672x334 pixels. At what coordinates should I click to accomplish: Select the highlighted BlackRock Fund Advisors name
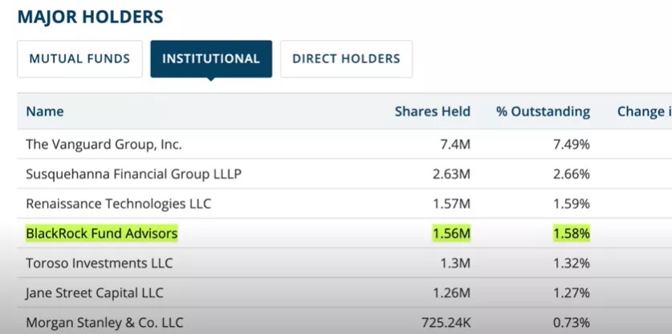[x=101, y=234]
